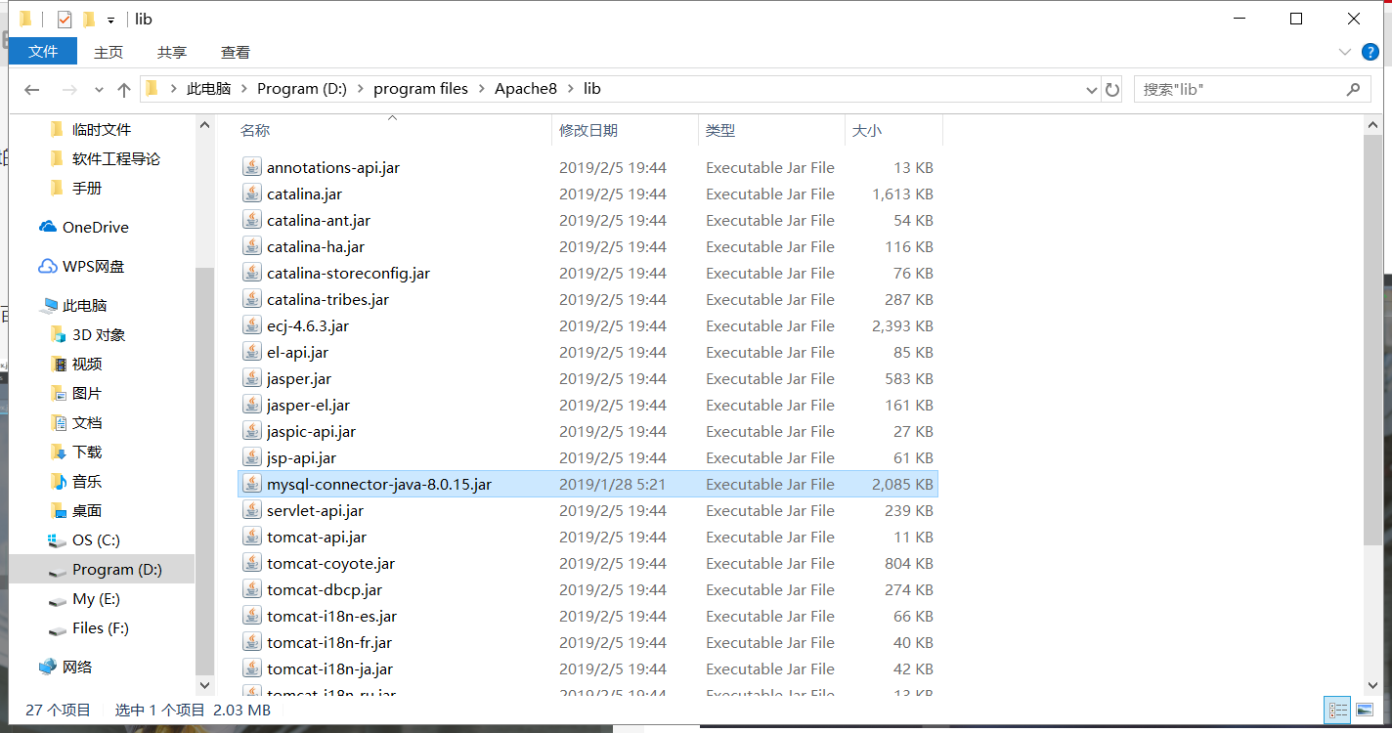Open the address bar history dropdown
This screenshot has width=1392, height=733.
1092,89
